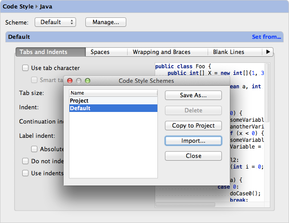Click the red close window icon
The image size is (289, 223).
(70, 81)
